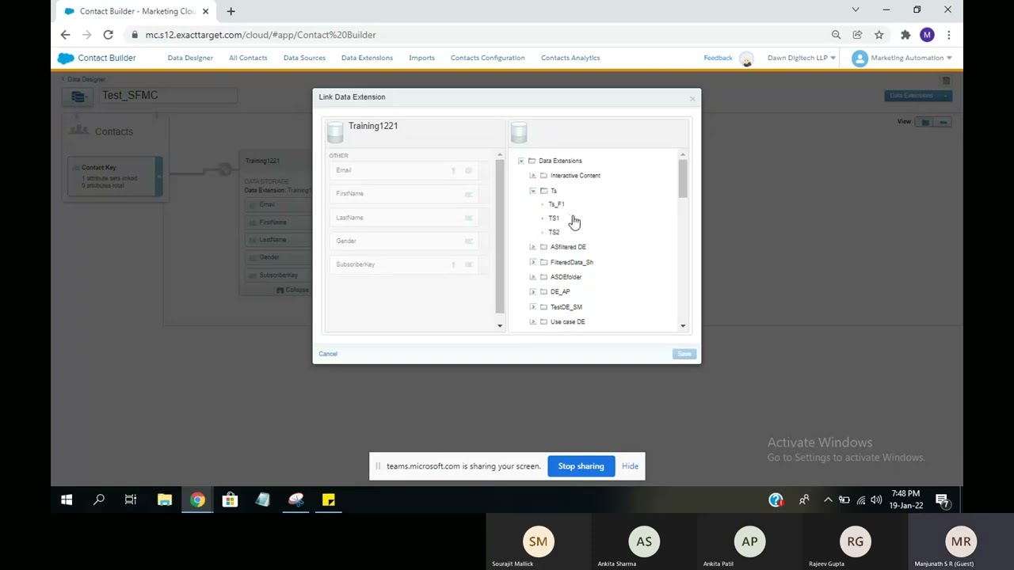1014x570 pixels.
Task: Open the Data Sources menu
Action: tap(304, 58)
